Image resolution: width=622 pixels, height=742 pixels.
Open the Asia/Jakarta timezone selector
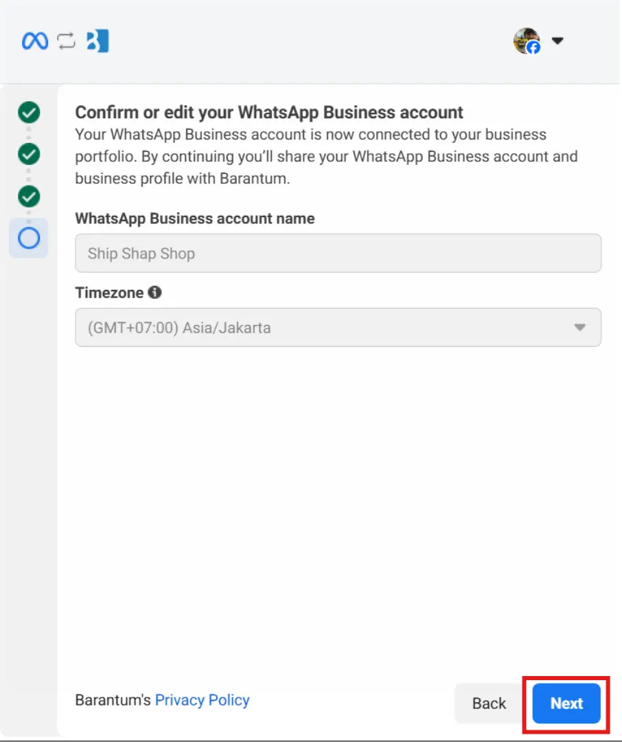[338, 328]
